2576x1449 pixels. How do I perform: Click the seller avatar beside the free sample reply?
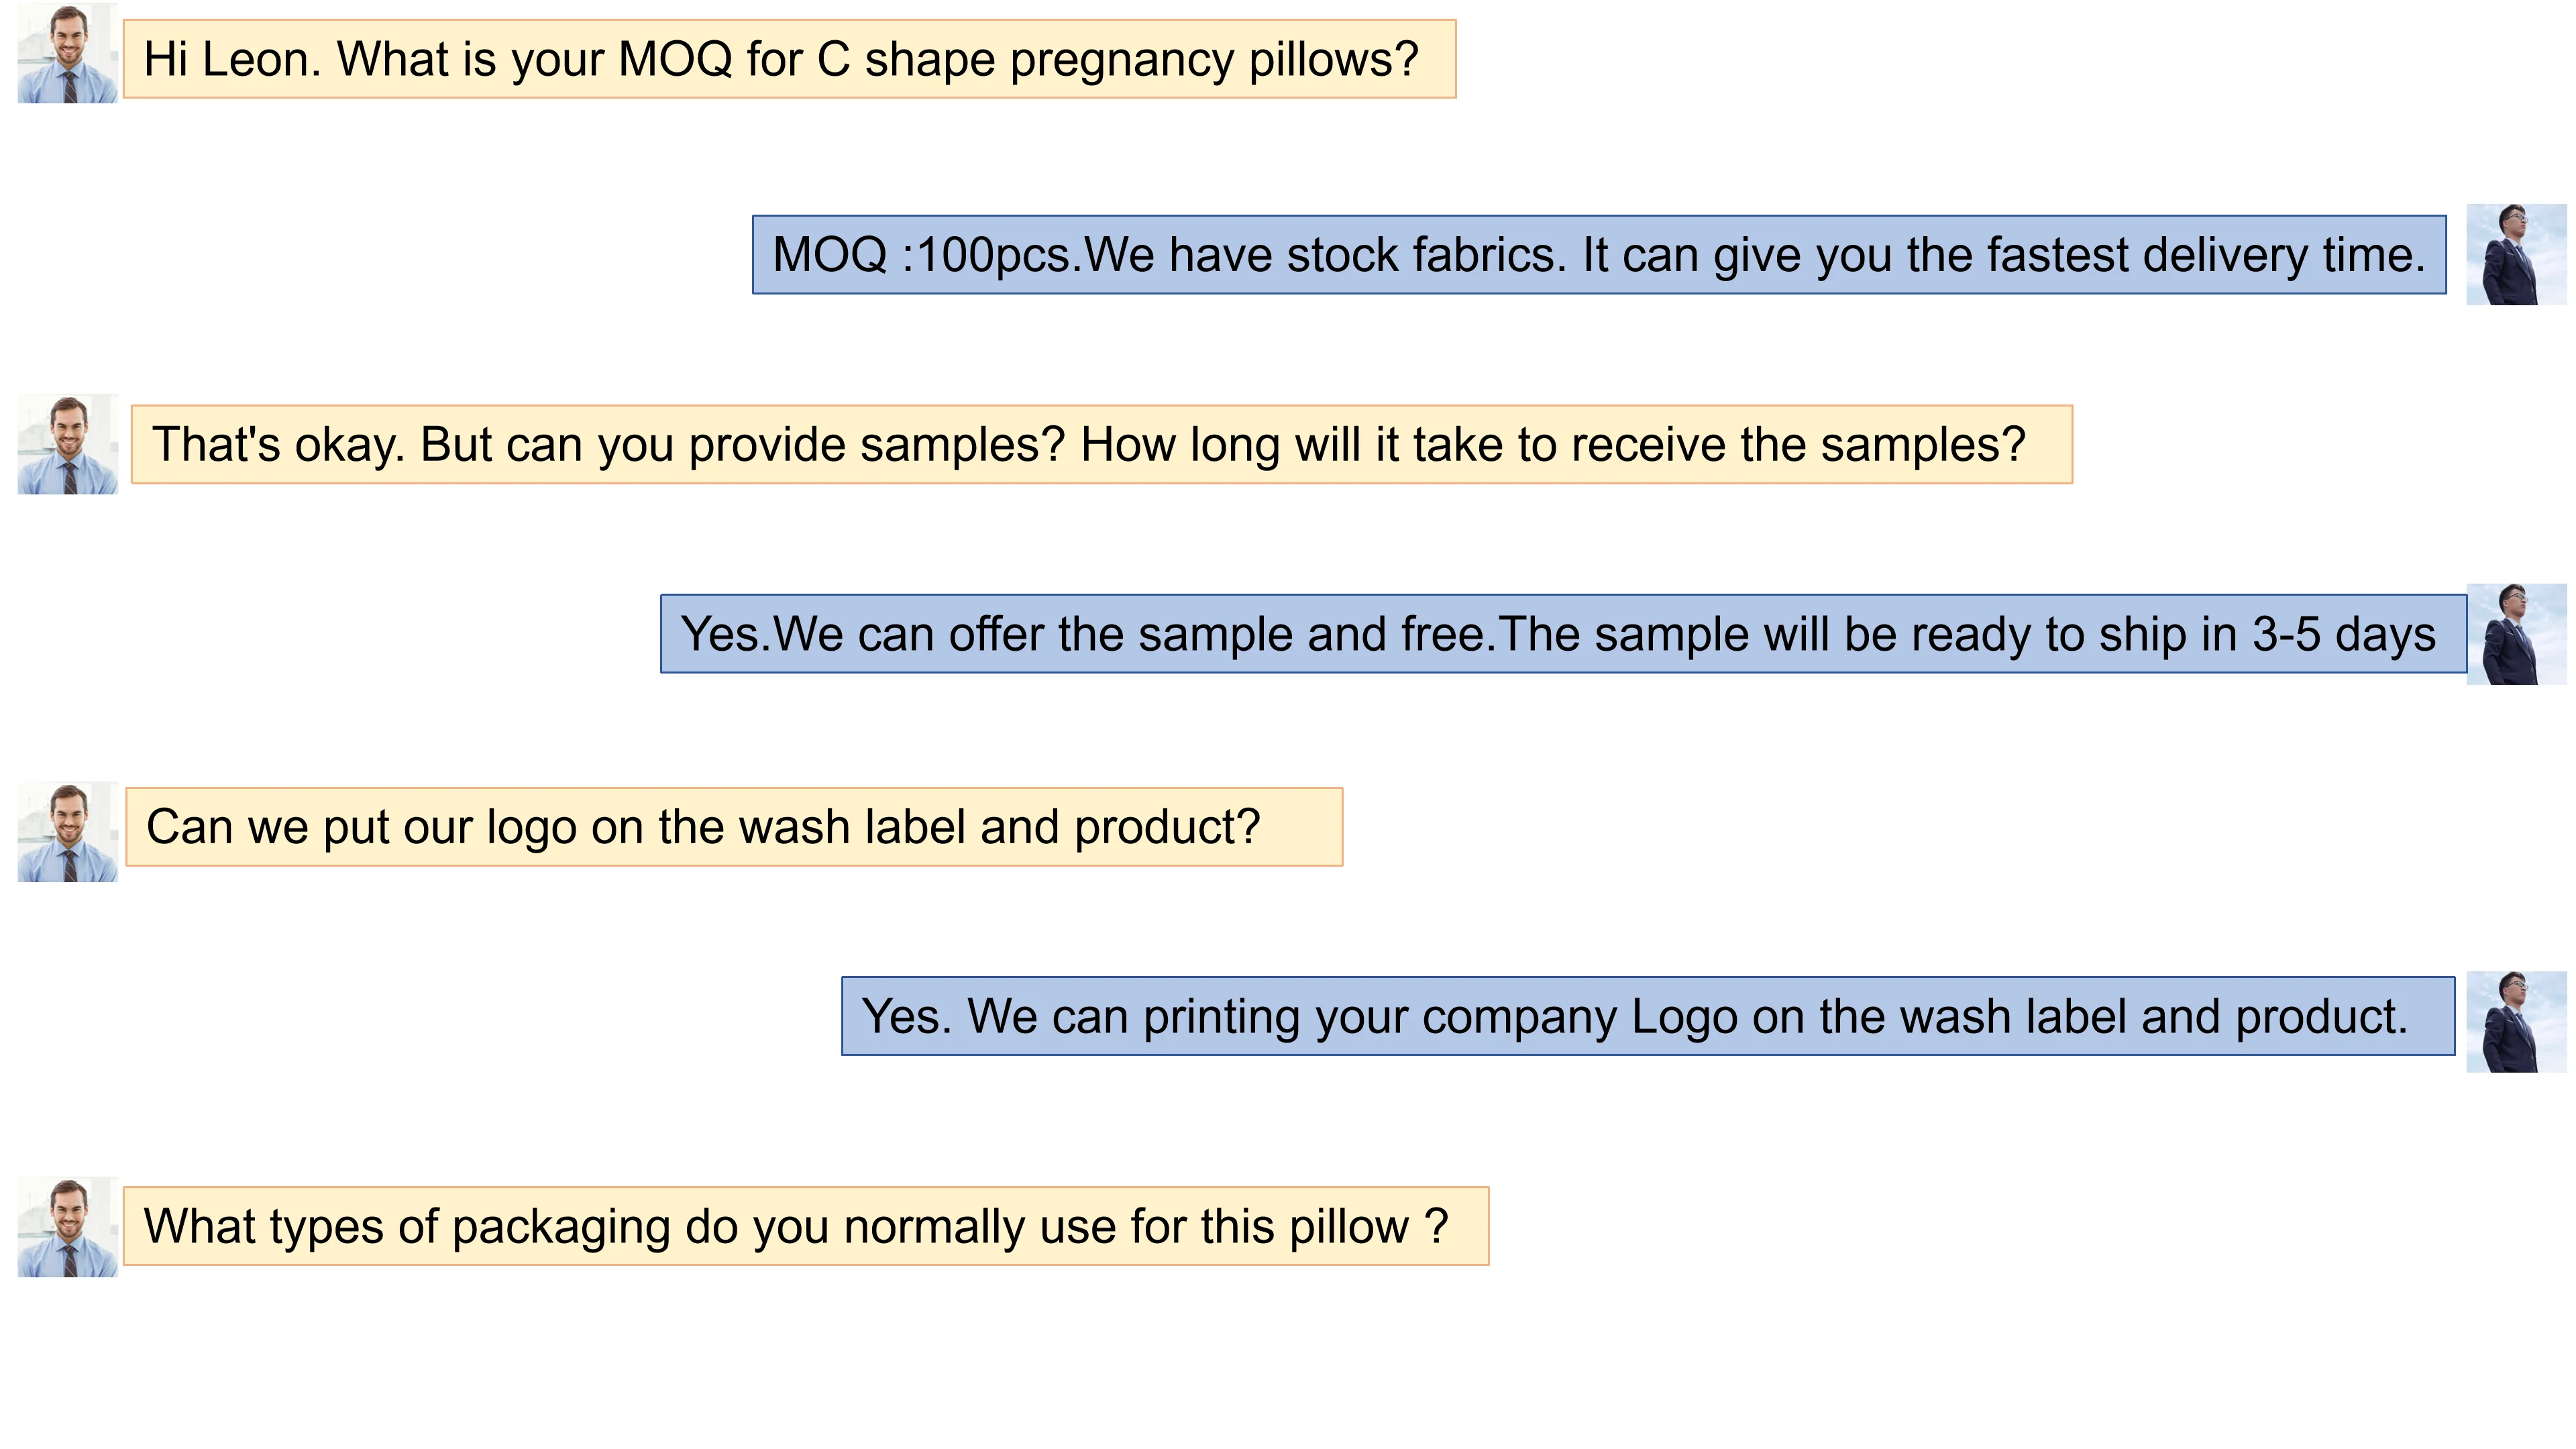pyautogui.click(x=2515, y=634)
